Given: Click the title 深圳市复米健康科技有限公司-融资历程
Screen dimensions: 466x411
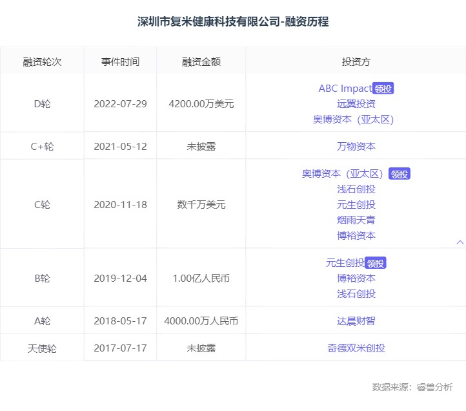Looking at the screenshot, I should [233, 21].
